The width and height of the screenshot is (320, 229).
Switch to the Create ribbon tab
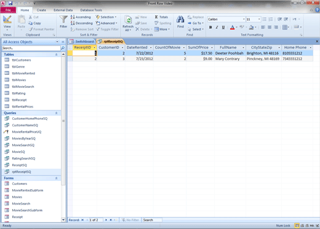click(41, 10)
